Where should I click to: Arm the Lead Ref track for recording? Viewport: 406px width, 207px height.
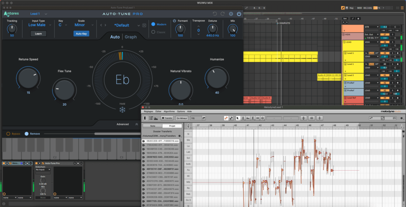click(398, 98)
